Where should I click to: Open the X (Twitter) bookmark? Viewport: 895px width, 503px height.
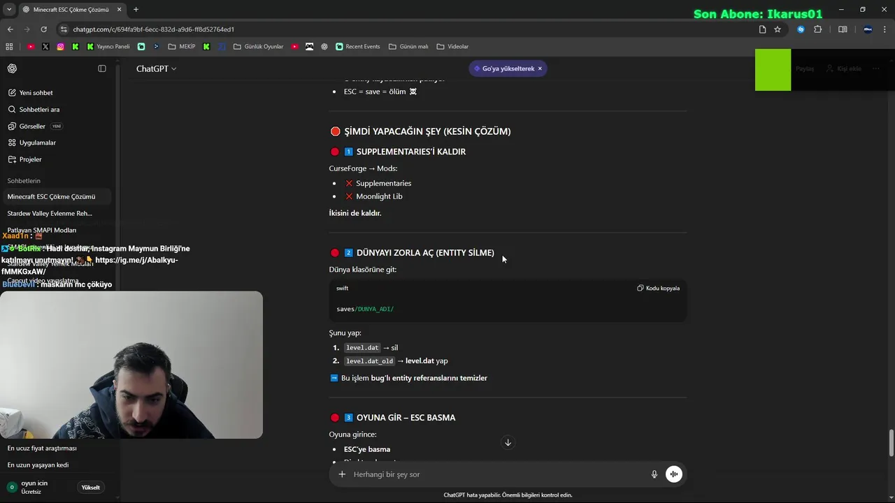[x=45, y=47]
